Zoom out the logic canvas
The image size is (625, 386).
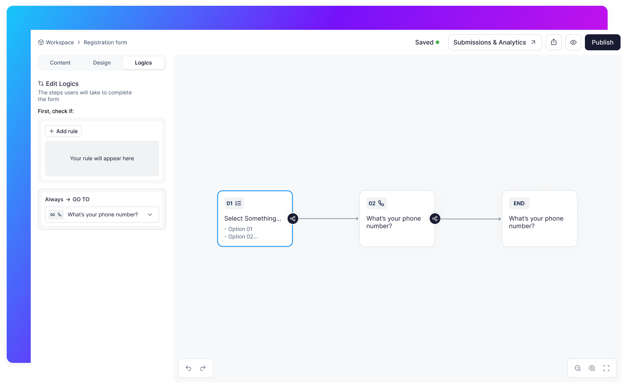pyautogui.click(x=578, y=368)
